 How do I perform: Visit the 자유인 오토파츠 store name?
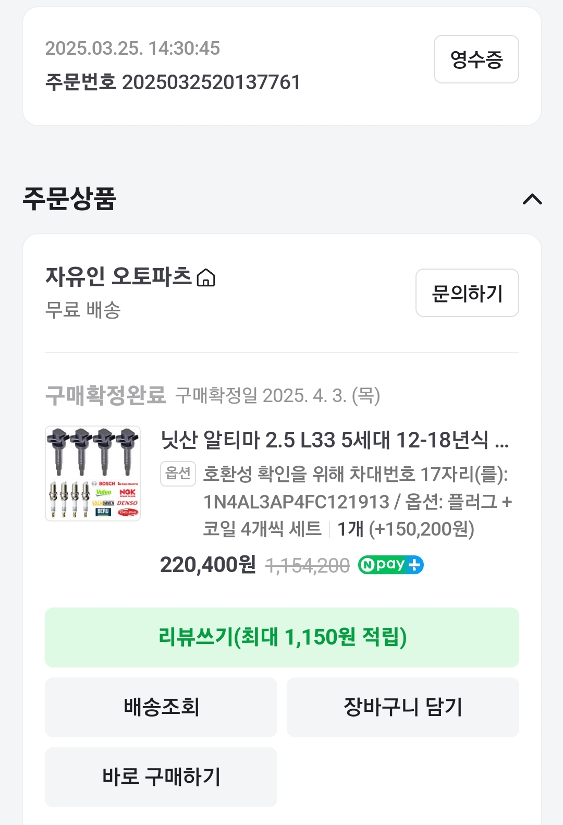click(119, 276)
